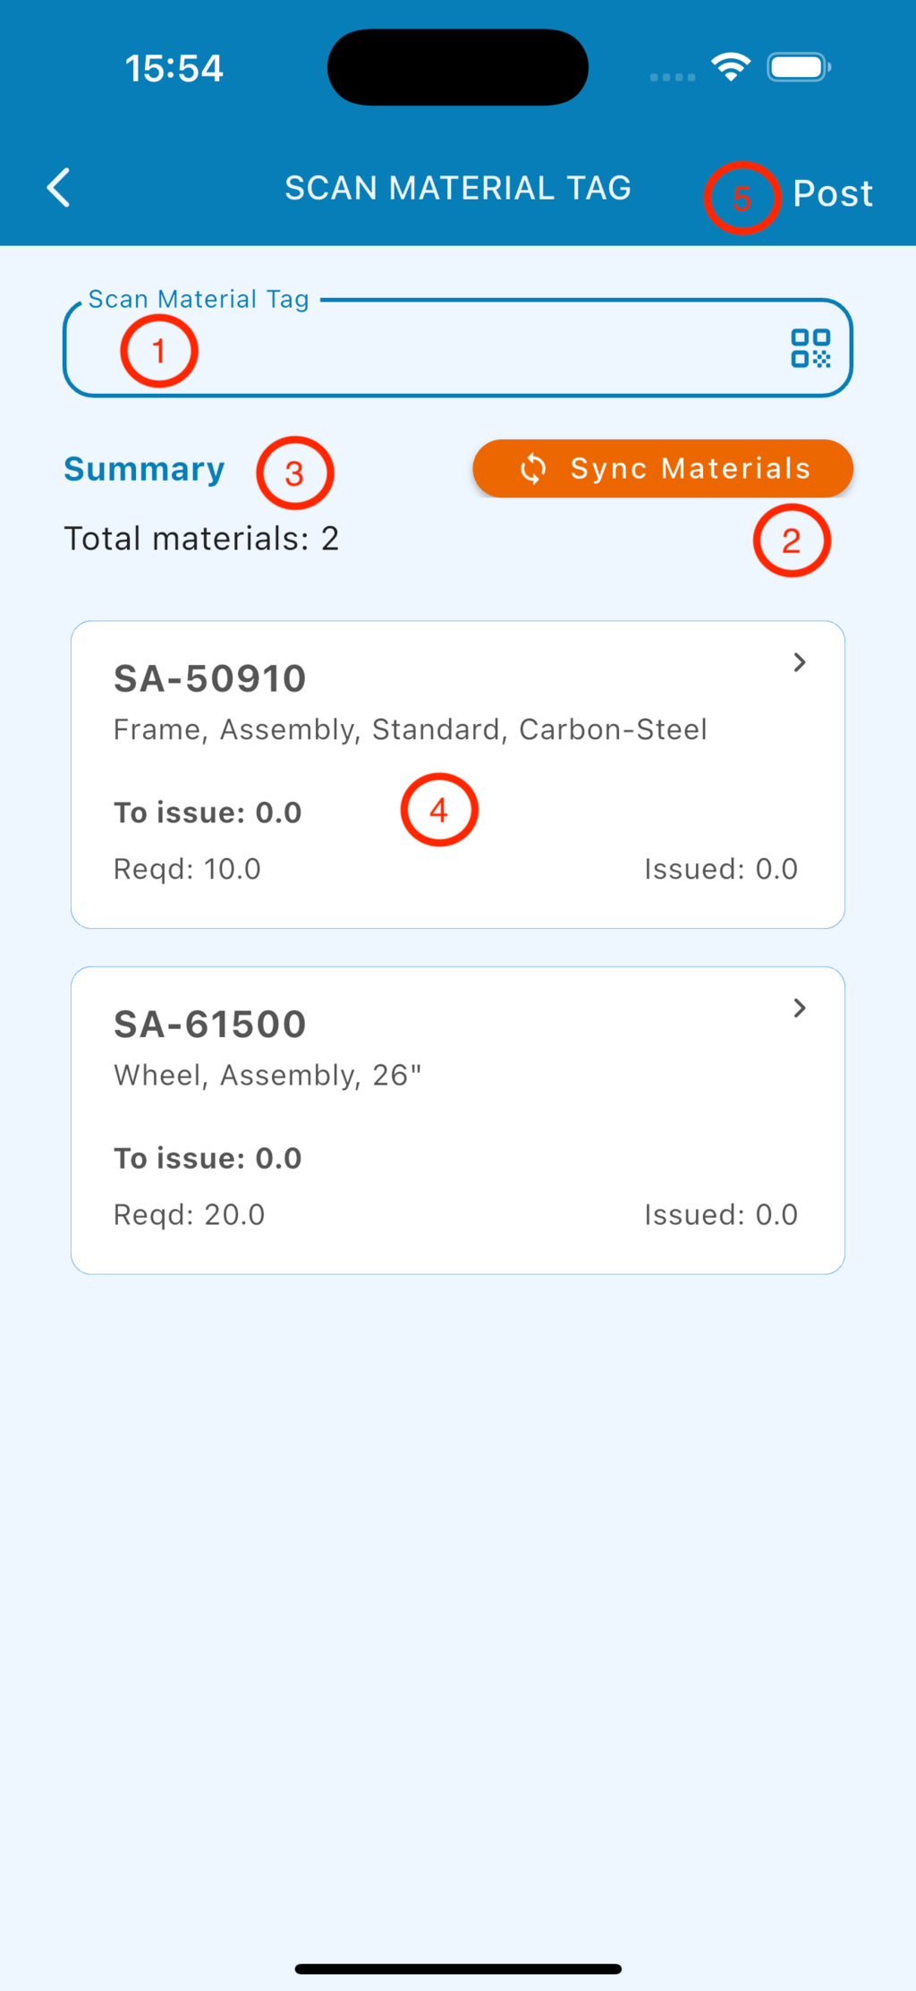Tap the Total materials count text

pos(201,539)
